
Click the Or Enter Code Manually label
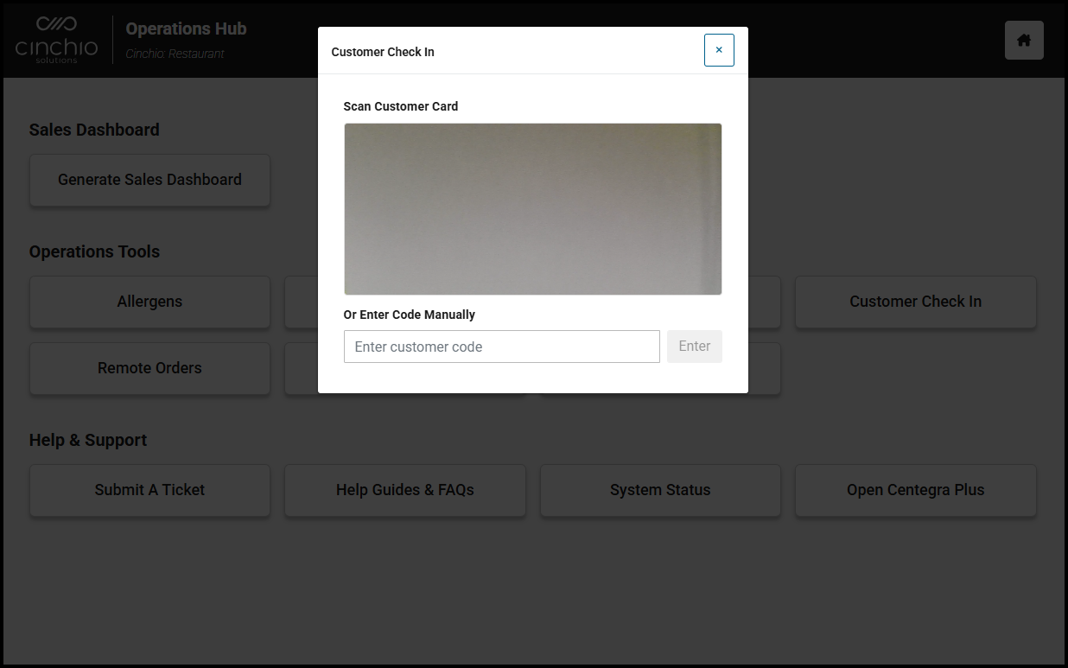409,315
